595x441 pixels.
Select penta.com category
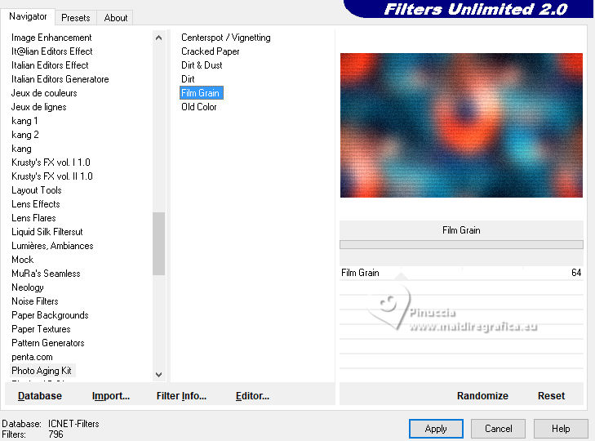pyautogui.click(x=32, y=357)
